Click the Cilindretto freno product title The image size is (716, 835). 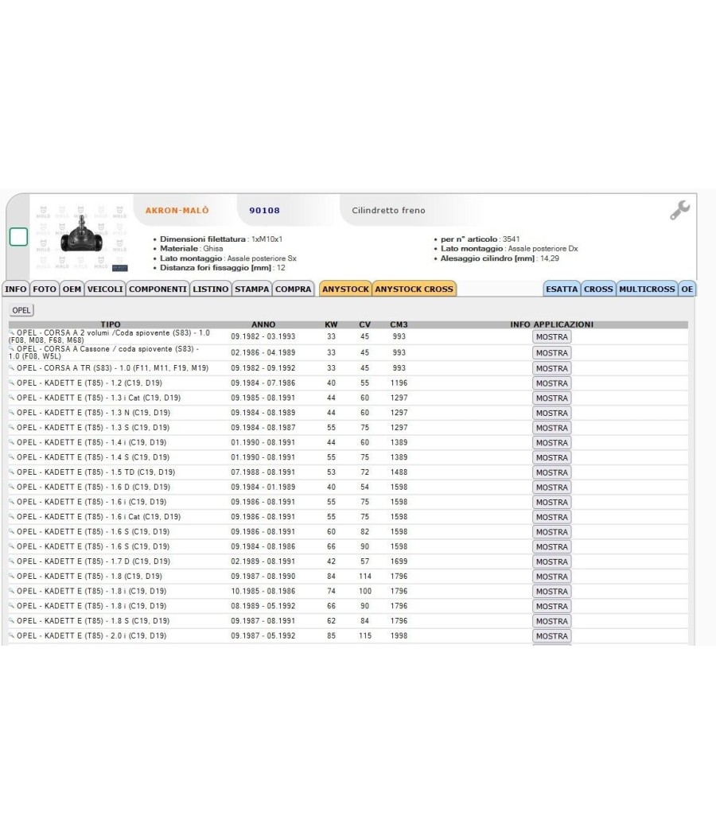pyautogui.click(x=388, y=211)
